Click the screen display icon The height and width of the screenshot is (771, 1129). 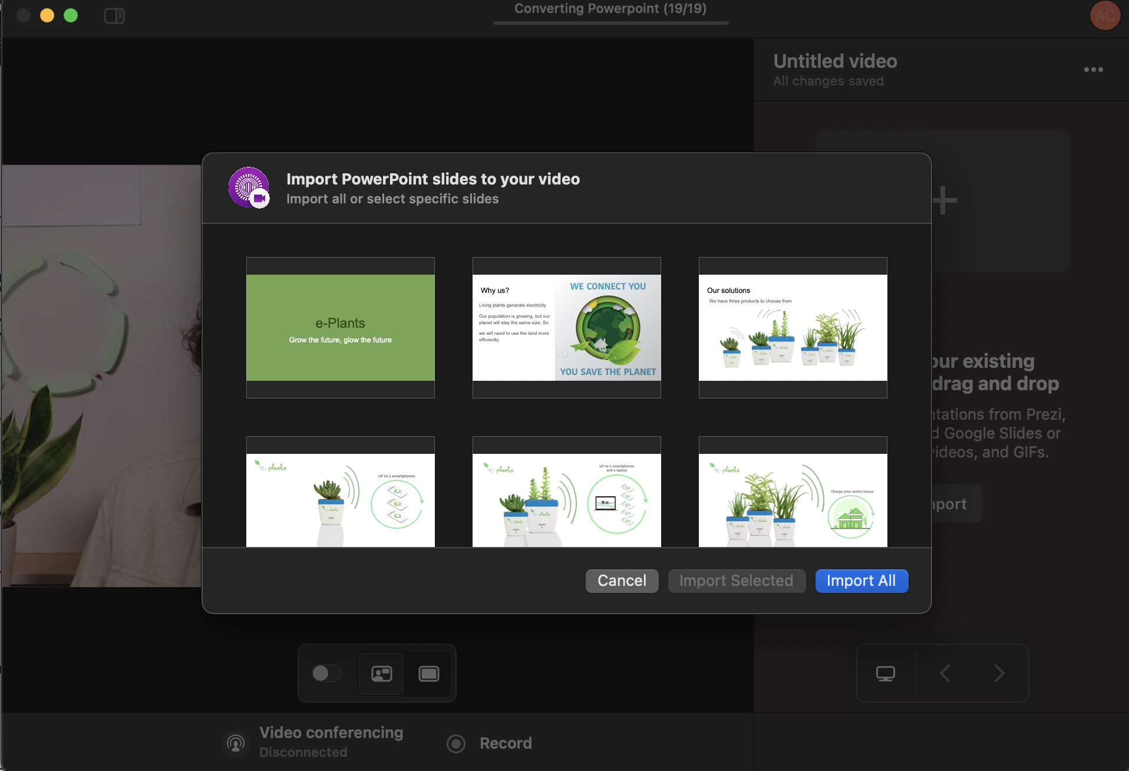[x=885, y=673]
